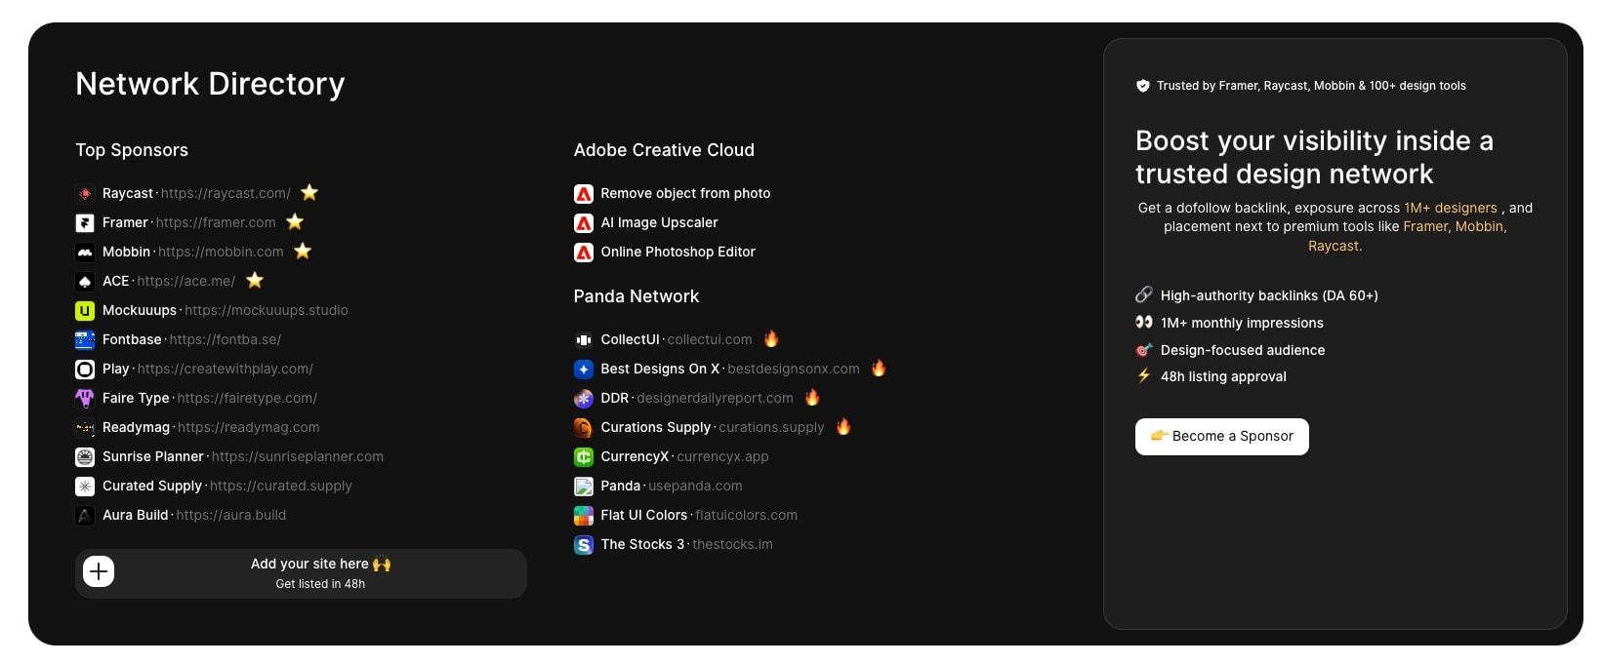
Task: Open the Mockuuups sponsor link
Action: (x=226, y=310)
